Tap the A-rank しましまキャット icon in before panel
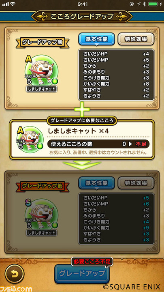 click(41, 72)
